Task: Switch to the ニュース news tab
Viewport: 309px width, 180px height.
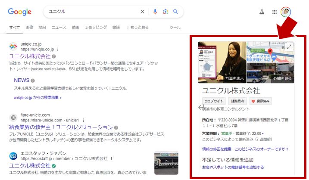Action: (x=59, y=28)
